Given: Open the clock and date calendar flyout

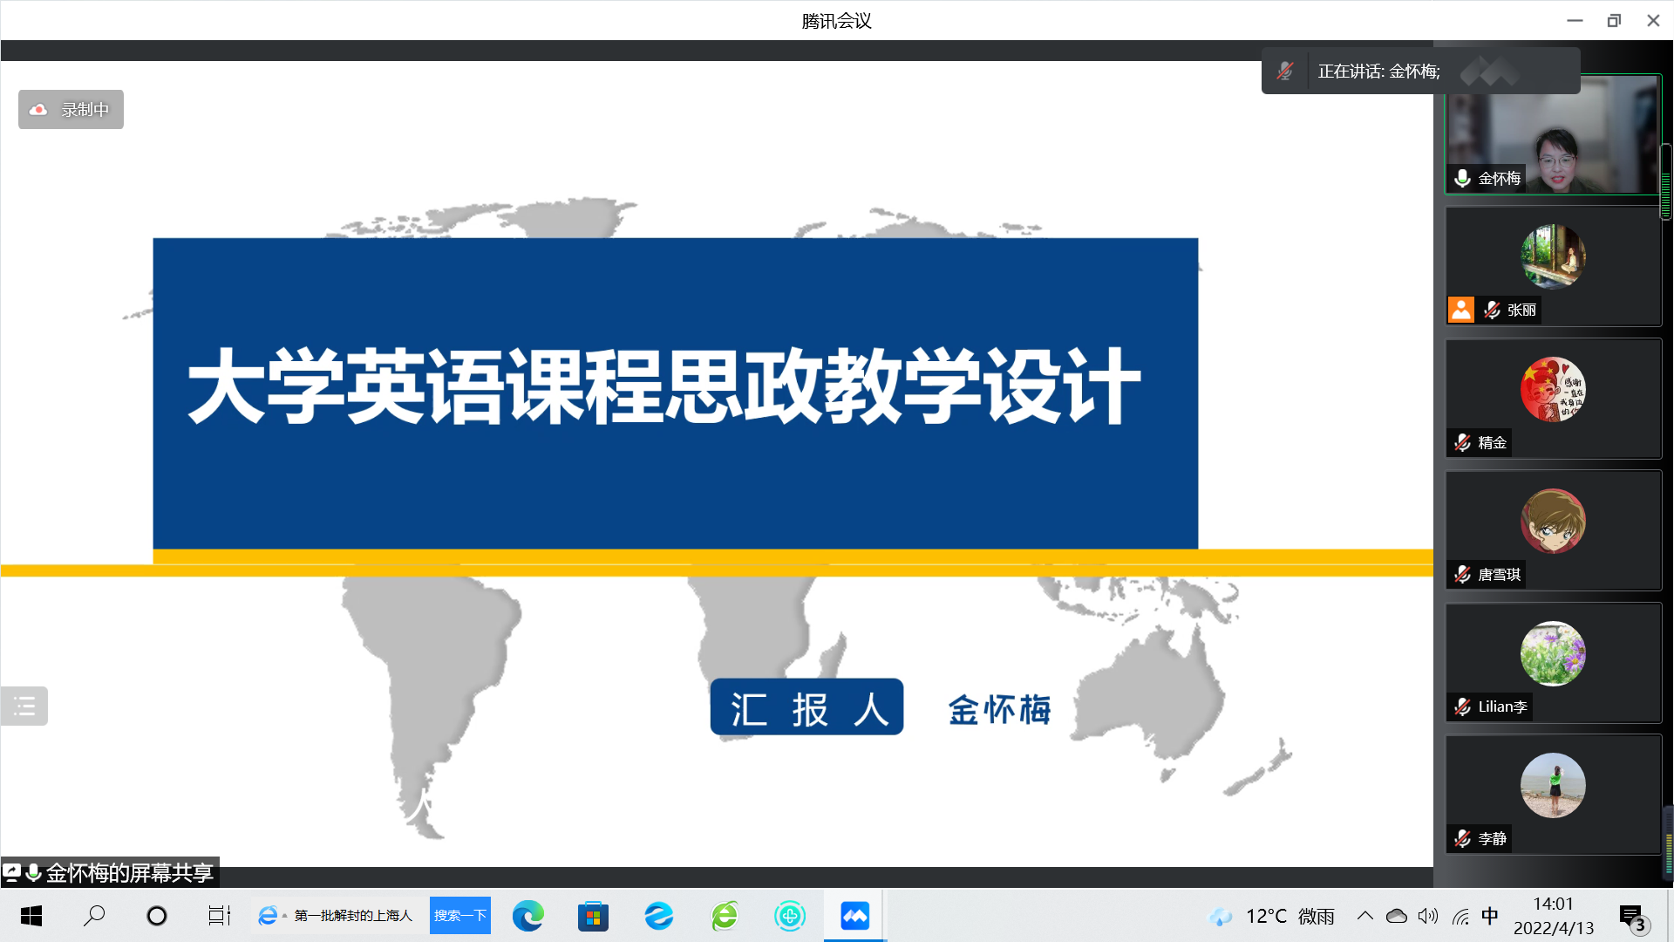Looking at the screenshot, I should pyautogui.click(x=1553, y=916).
